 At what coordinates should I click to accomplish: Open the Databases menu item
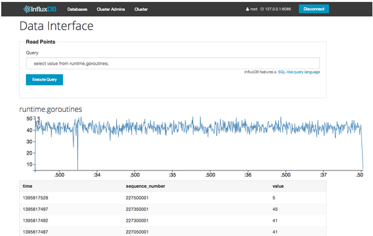click(x=77, y=9)
